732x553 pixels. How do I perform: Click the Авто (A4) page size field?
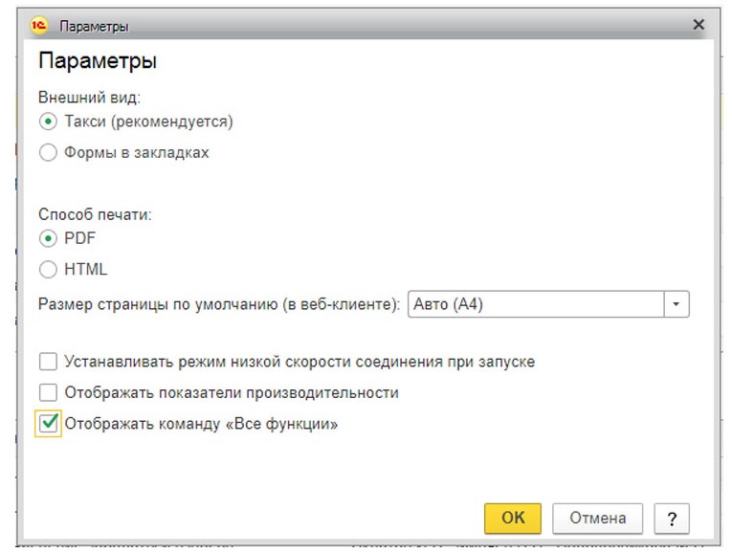pyautogui.click(x=536, y=304)
